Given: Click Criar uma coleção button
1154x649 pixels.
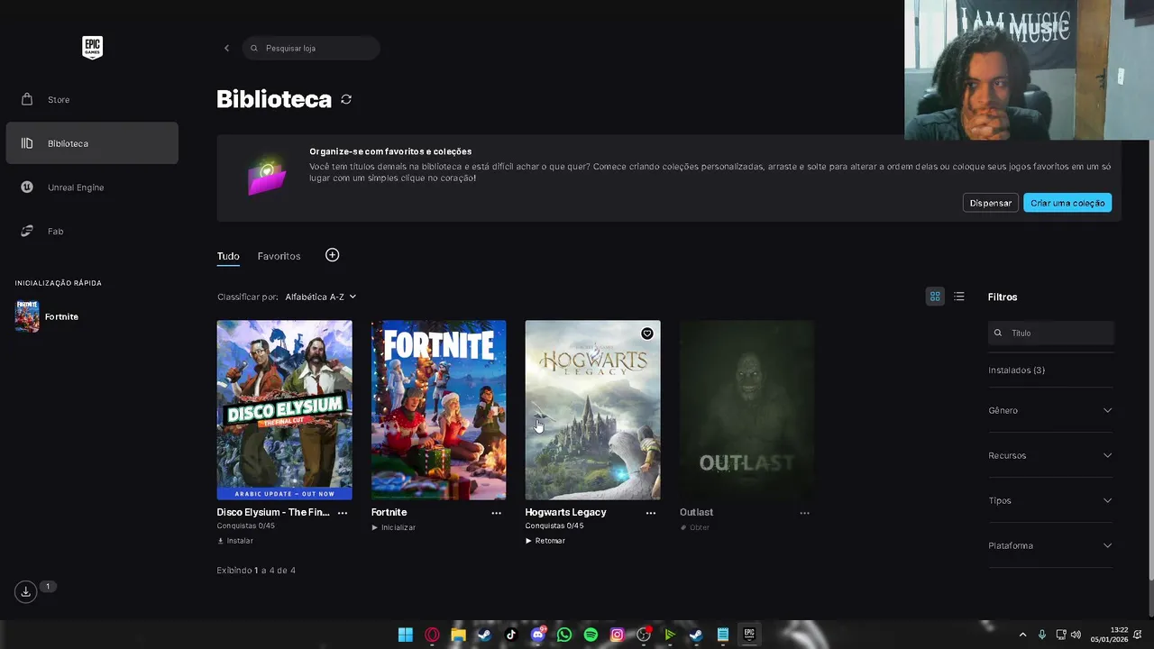Looking at the screenshot, I should click(1067, 203).
